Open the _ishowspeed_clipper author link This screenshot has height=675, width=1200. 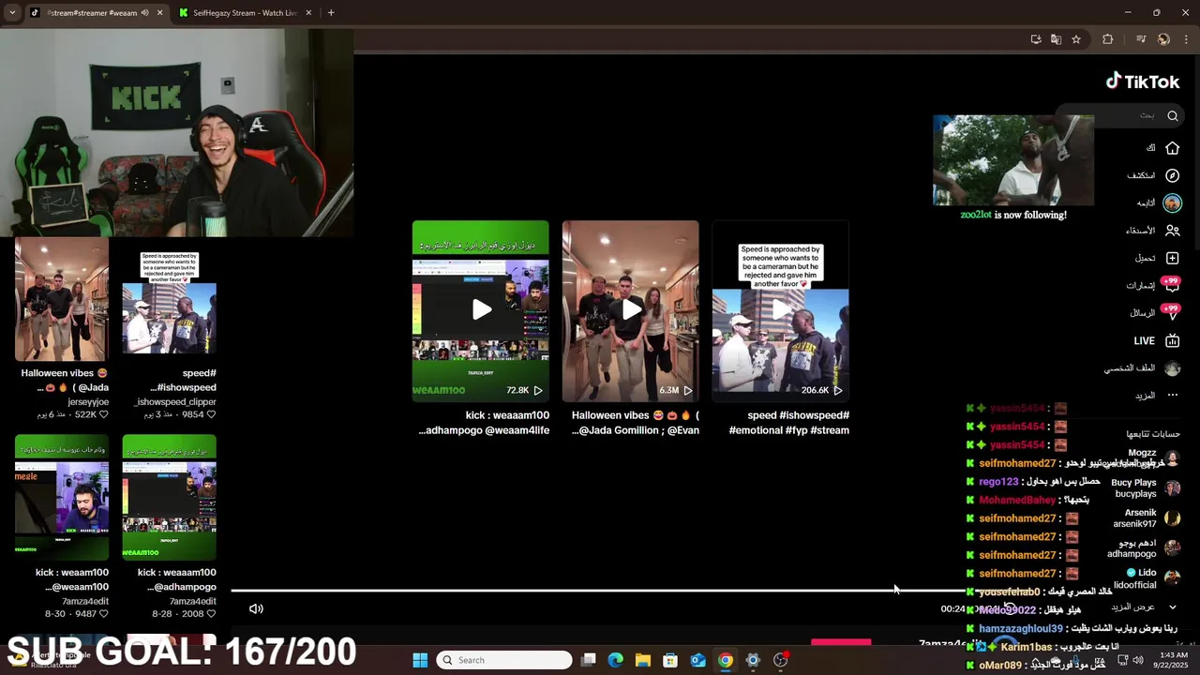(x=175, y=402)
